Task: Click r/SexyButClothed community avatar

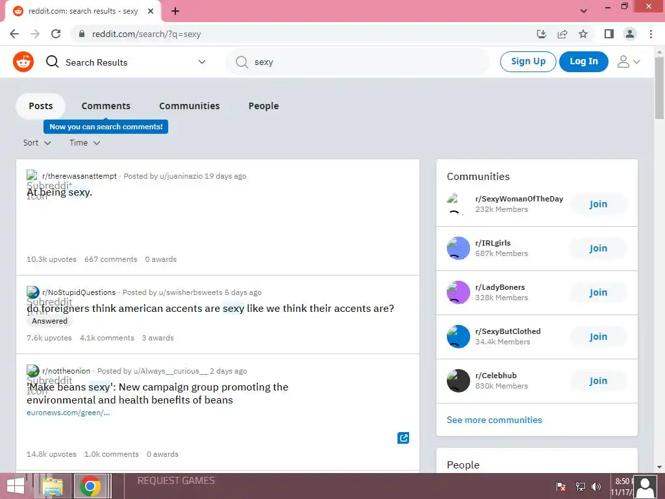Action: (458, 337)
